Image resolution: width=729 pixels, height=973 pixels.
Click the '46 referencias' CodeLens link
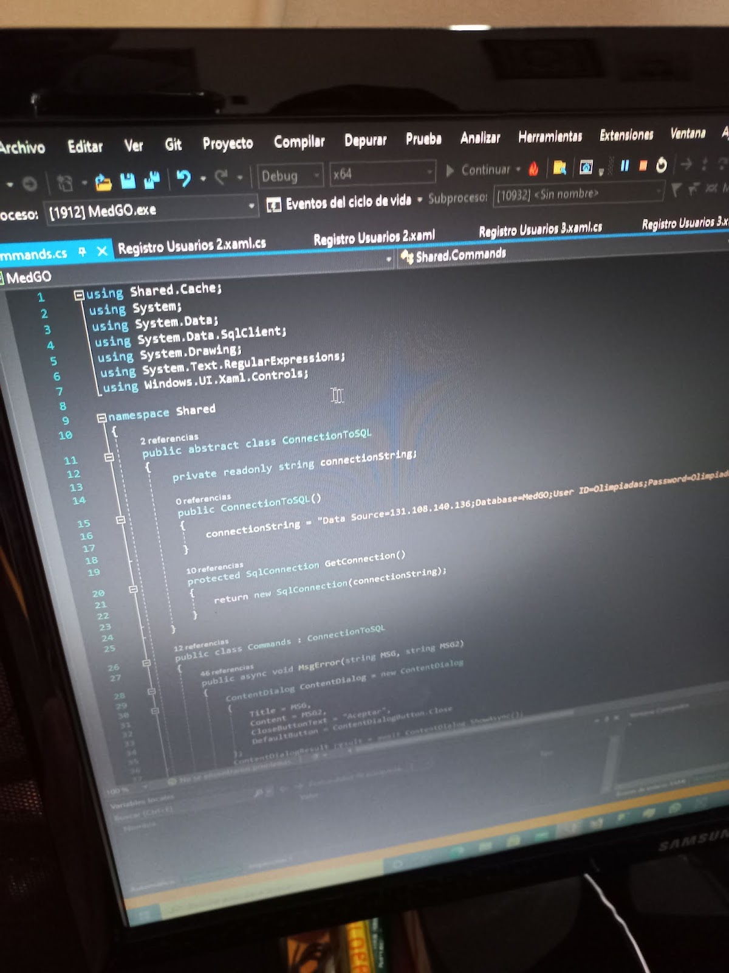[x=227, y=671]
